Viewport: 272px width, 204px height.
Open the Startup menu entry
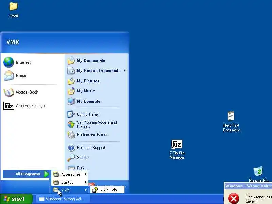pyautogui.click(x=70, y=182)
